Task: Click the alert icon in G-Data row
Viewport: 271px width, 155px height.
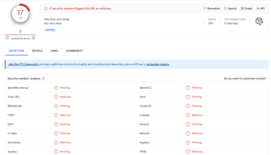Action: [x=56, y=133]
